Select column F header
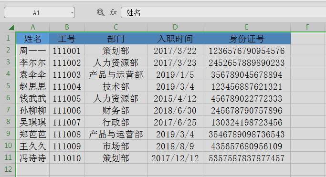This screenshot has width=326, height=177. (x=308, y=27)
